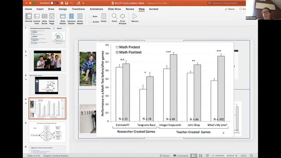Switch to Slide Sorter view

tap(44, 18)
